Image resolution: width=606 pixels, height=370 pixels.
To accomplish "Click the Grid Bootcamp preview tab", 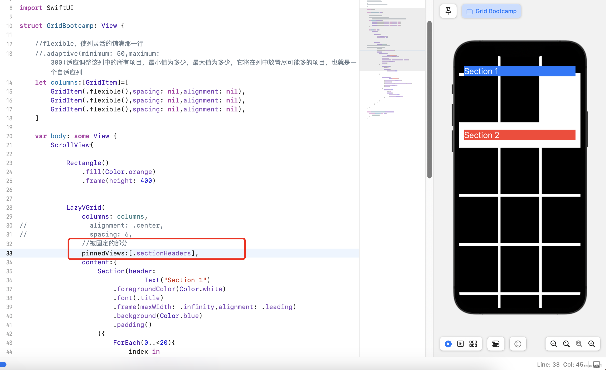I will (491, 11).
